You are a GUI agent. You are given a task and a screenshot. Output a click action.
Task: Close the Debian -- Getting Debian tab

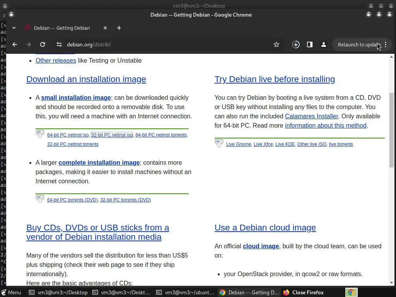click(105, 28)
